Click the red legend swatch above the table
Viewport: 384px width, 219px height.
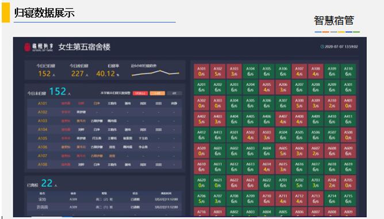tap(140, 93)
